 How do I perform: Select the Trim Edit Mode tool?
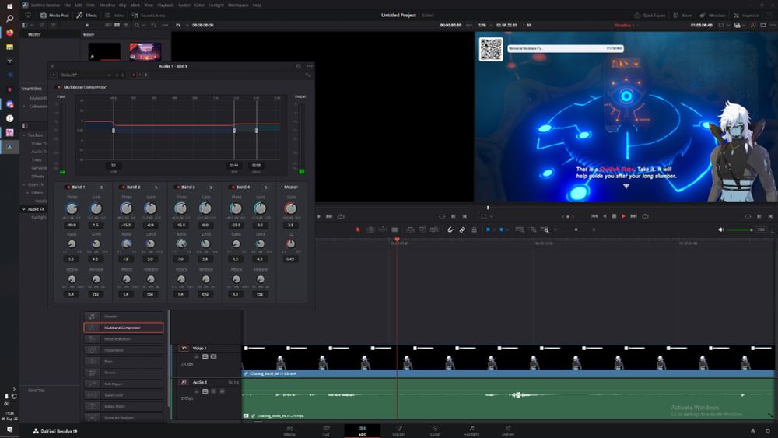tap(370, 230)
